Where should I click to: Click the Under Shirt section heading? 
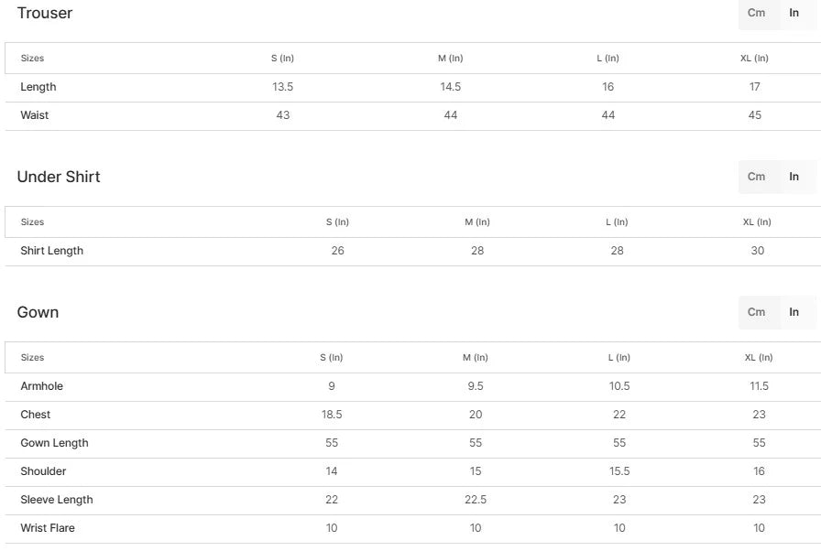coord(59,177)
